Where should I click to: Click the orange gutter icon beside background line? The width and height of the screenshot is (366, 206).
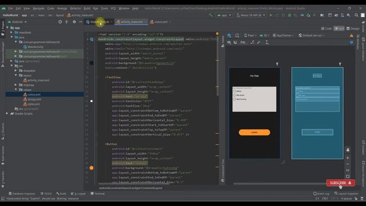(x=91, y=168)
